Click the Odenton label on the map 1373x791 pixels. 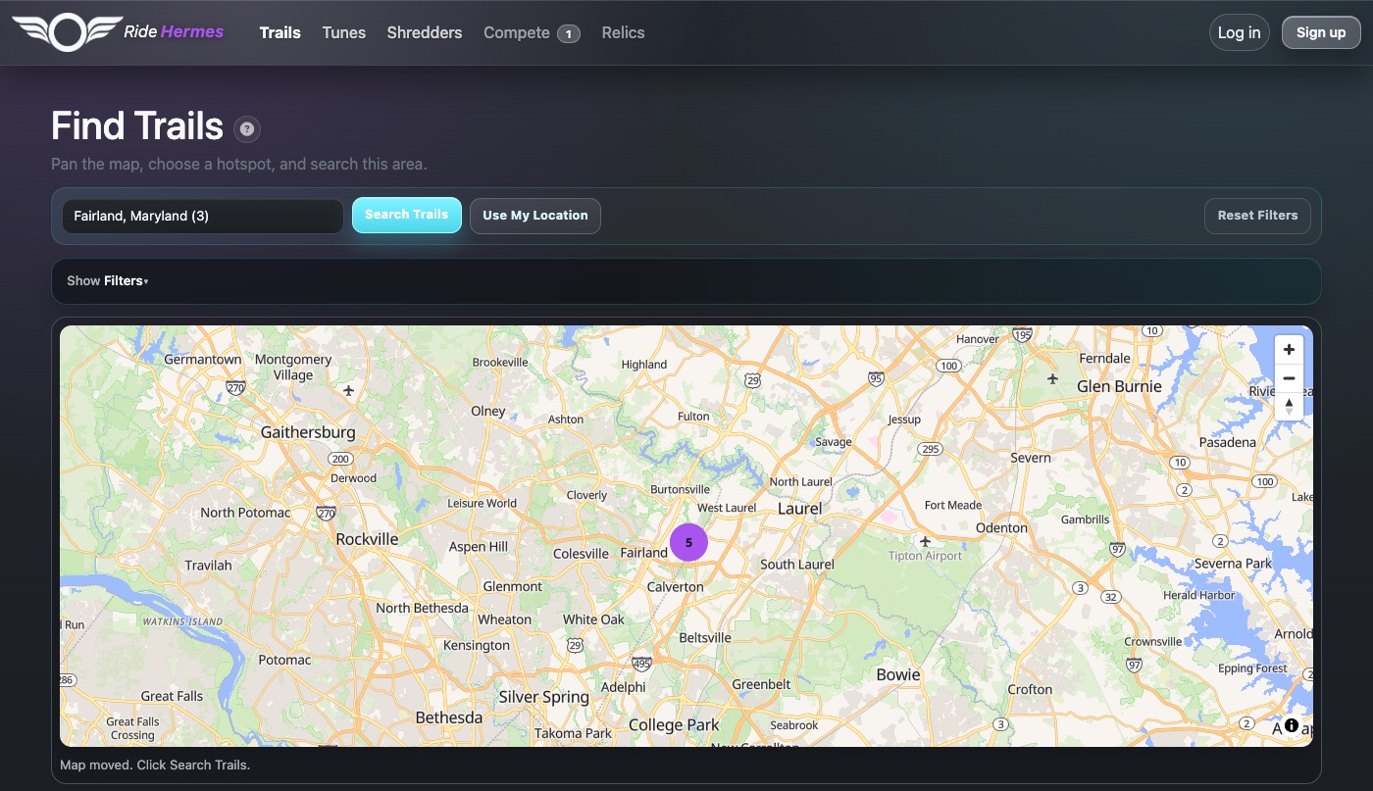1001,527
